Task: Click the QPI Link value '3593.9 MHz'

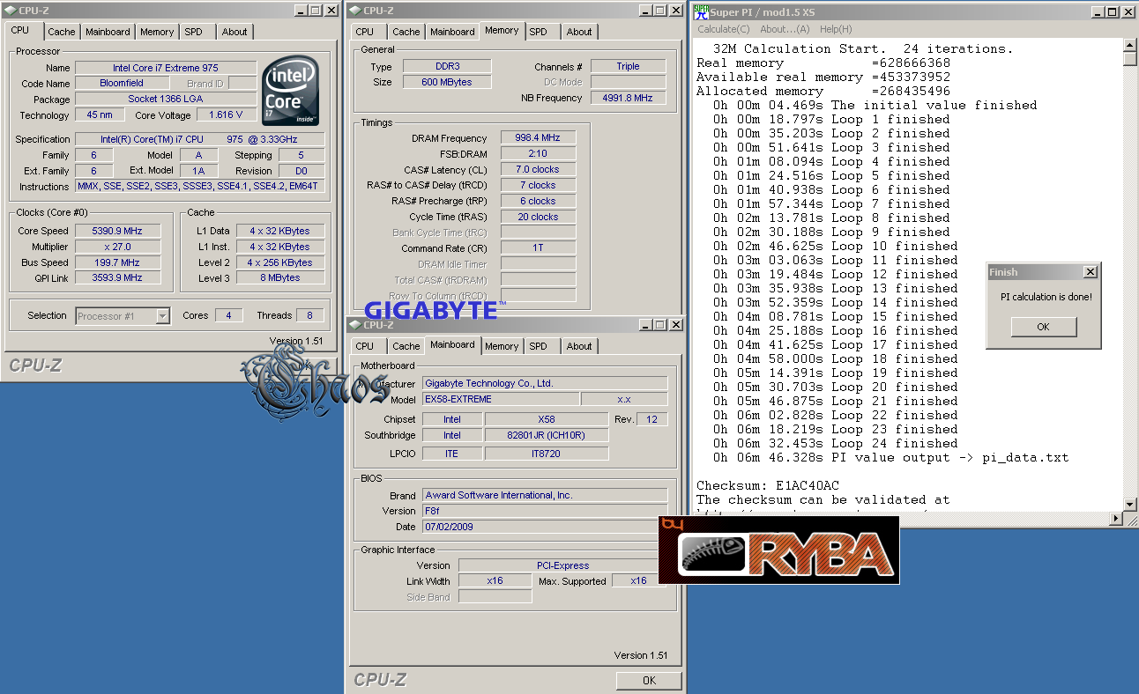Action: [116, 277]
